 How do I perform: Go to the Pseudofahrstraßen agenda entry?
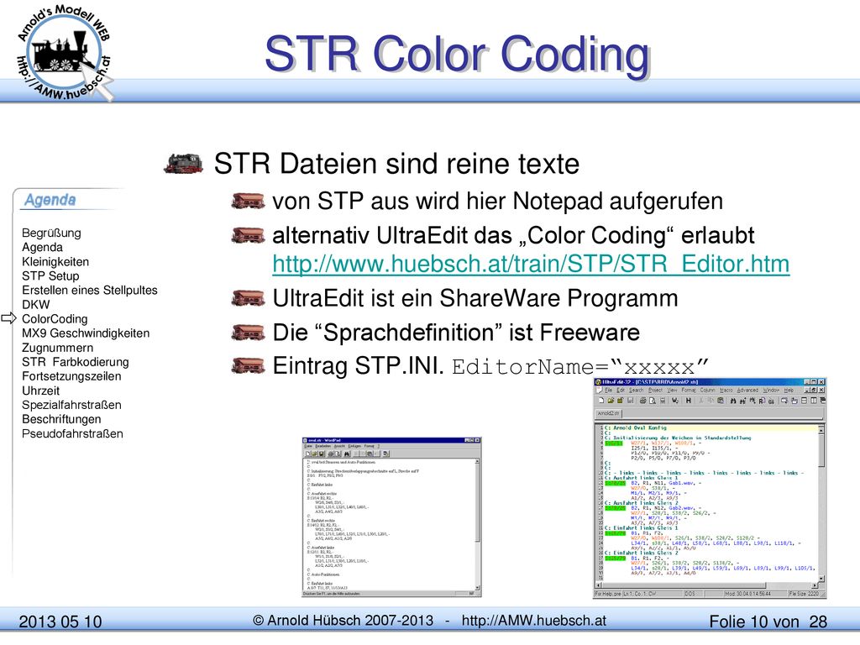pos(72,433)
